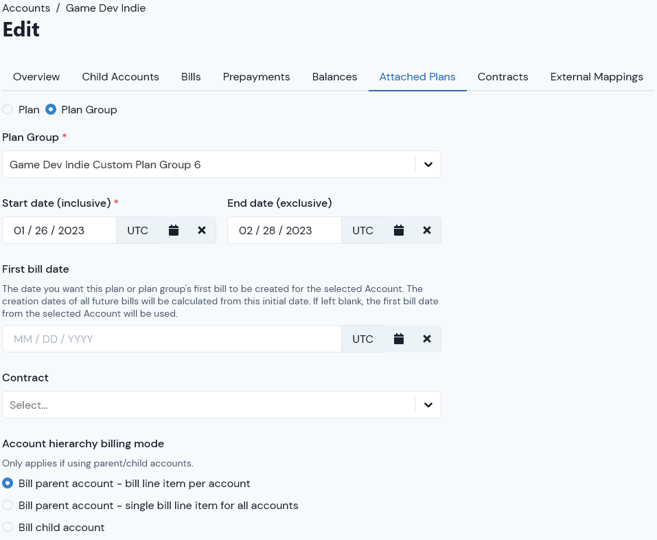Switch to the Contracts tab
The image size is (657, 540).
[503, 77]
